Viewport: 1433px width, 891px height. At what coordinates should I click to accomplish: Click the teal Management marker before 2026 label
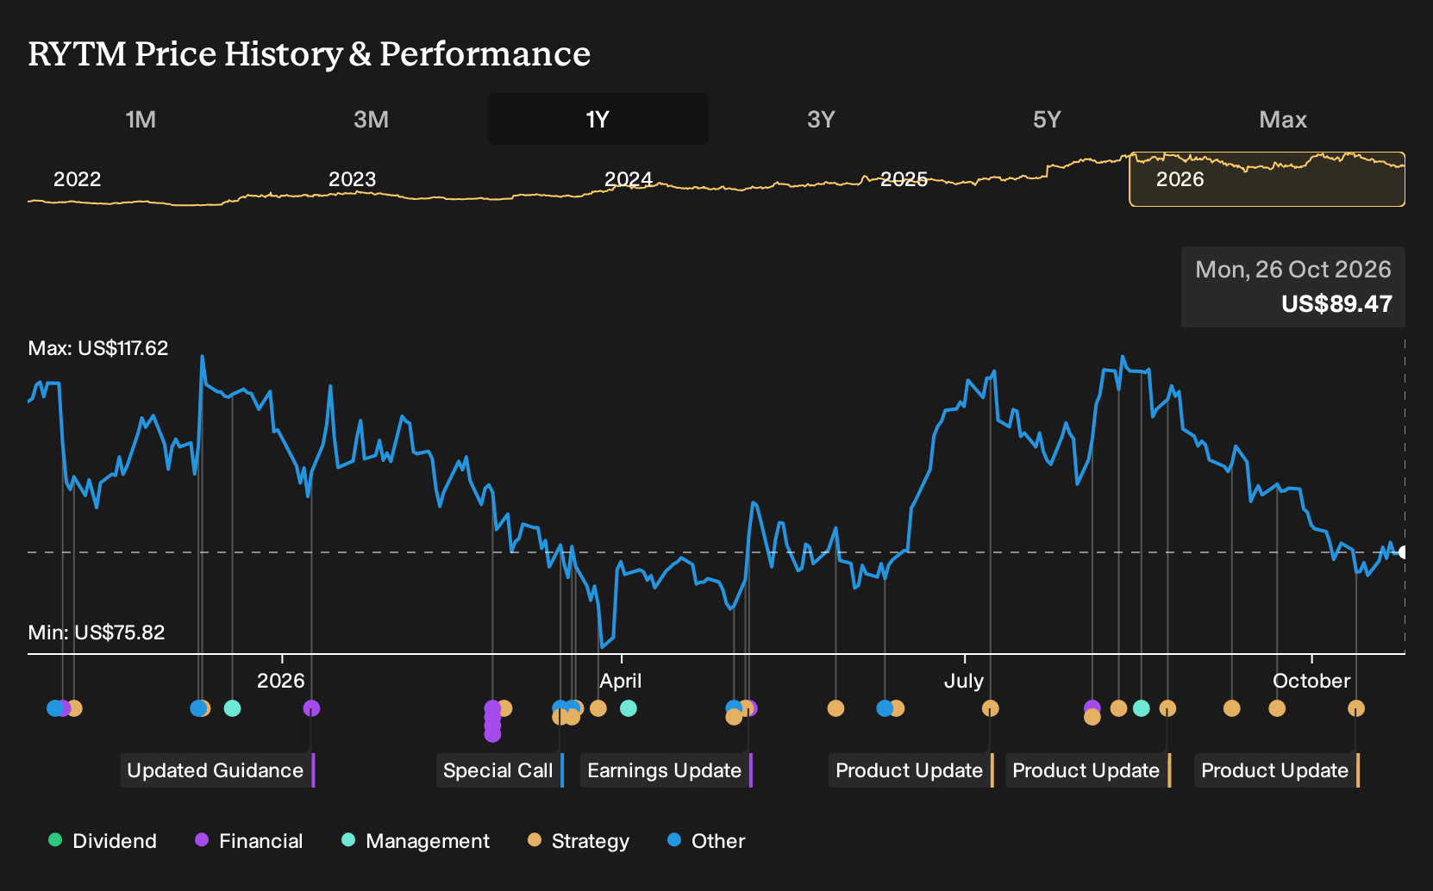tap(232, 708)
